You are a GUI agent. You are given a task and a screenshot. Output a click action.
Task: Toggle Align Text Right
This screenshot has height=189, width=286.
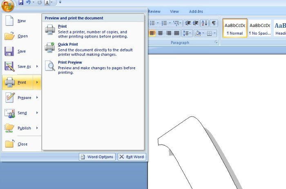168,33
